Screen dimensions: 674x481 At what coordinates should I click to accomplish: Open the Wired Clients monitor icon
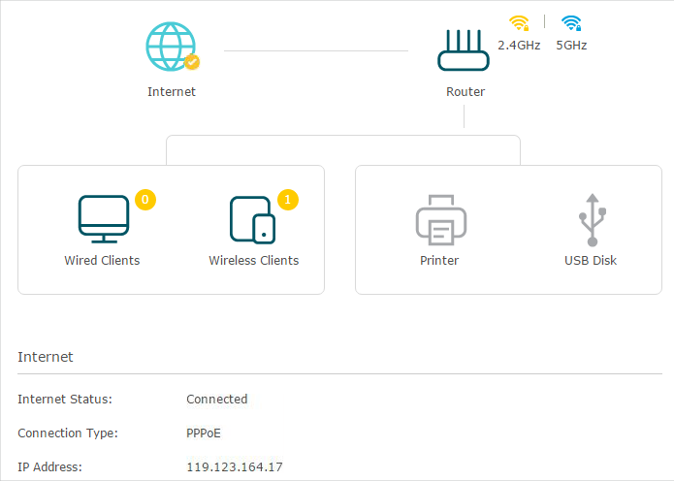click(x=103, y=219)
